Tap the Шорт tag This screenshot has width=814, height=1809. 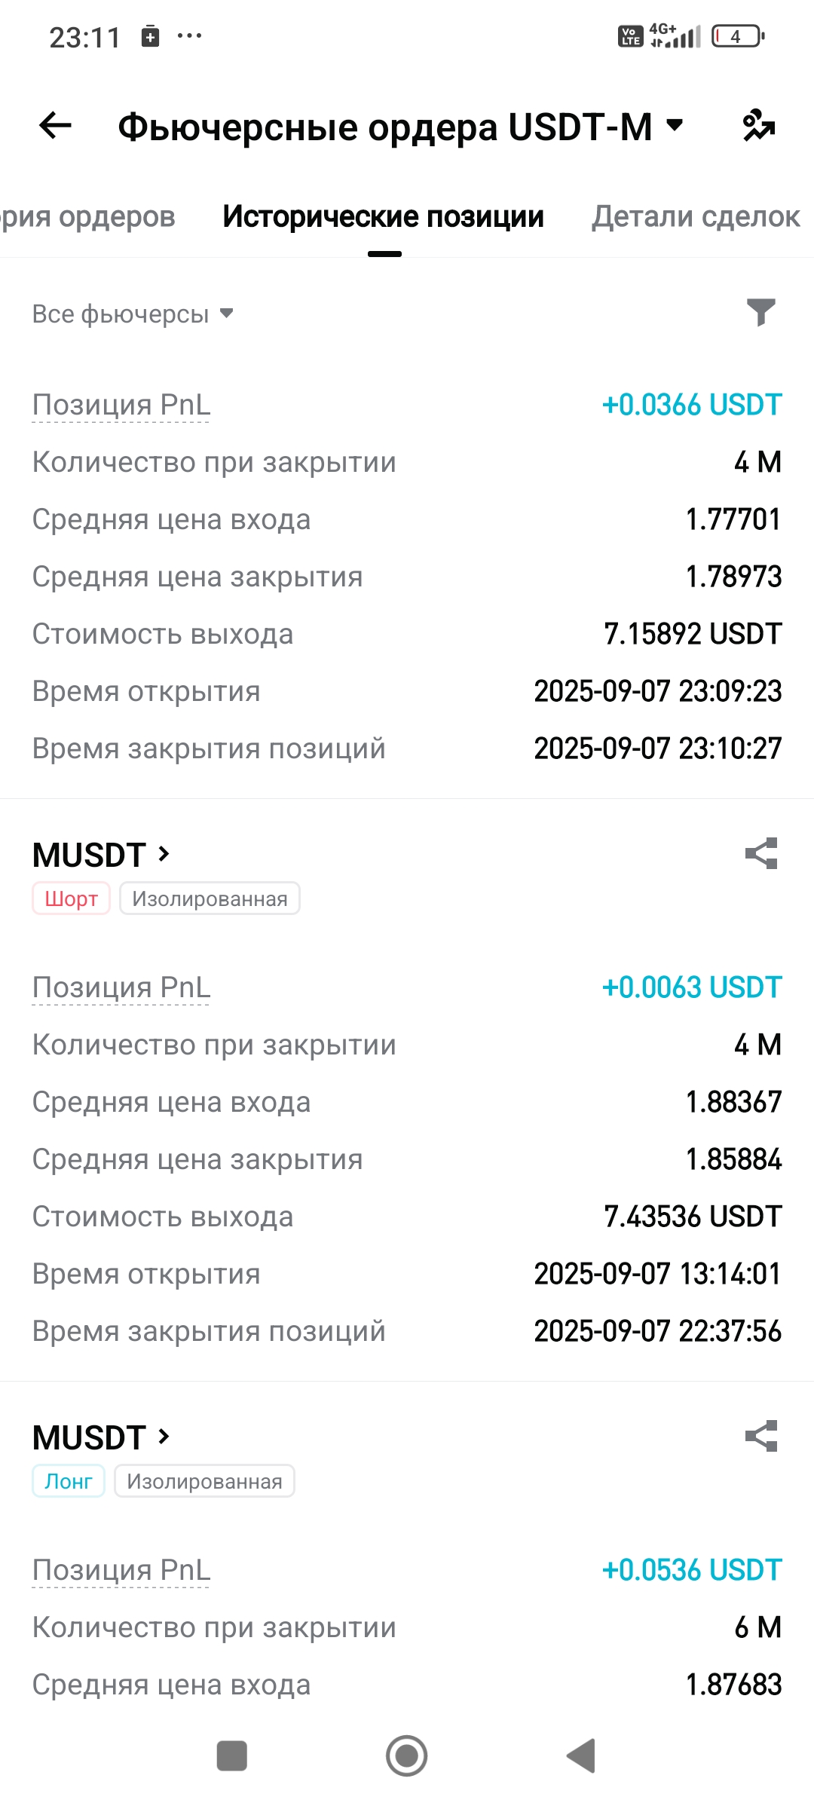point(71,898)
